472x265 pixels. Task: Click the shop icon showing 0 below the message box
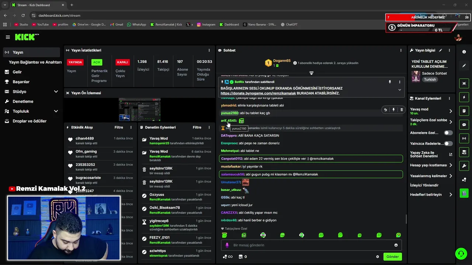pos(243,257)
